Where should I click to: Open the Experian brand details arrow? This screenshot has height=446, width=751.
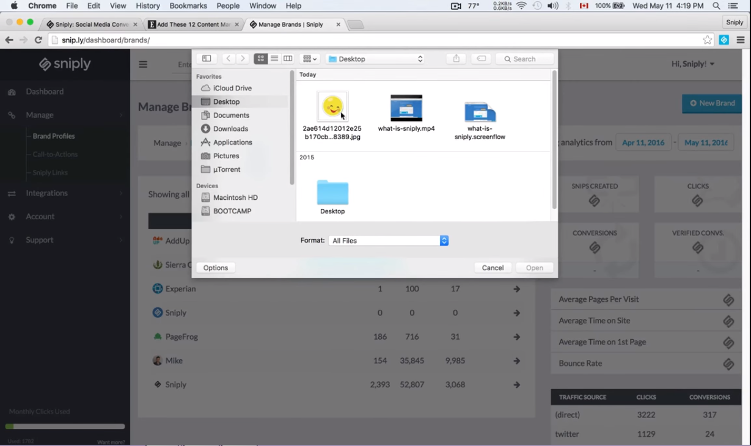click(516, 288)
